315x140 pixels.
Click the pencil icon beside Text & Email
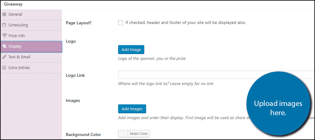(x=4, y=57)
